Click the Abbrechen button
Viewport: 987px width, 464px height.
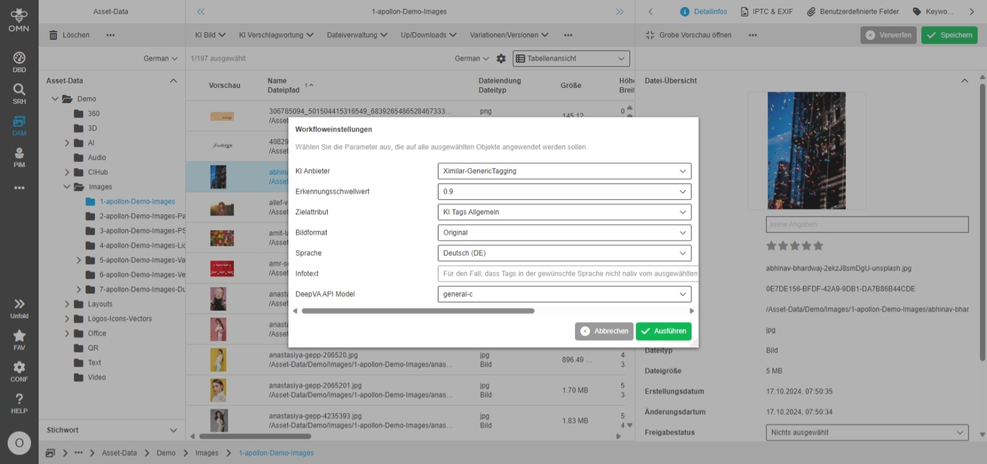point(604,331)
